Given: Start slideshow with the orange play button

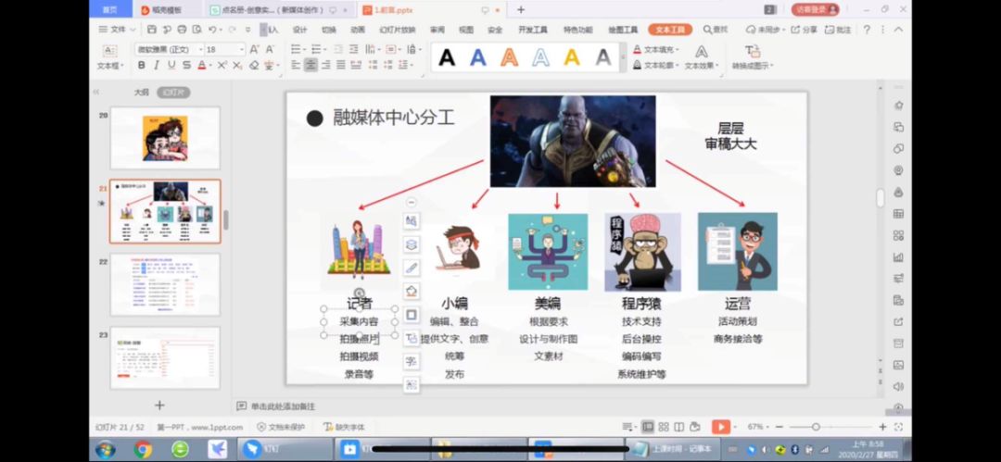Looking at the screenshot, I should tap(720, 427).
